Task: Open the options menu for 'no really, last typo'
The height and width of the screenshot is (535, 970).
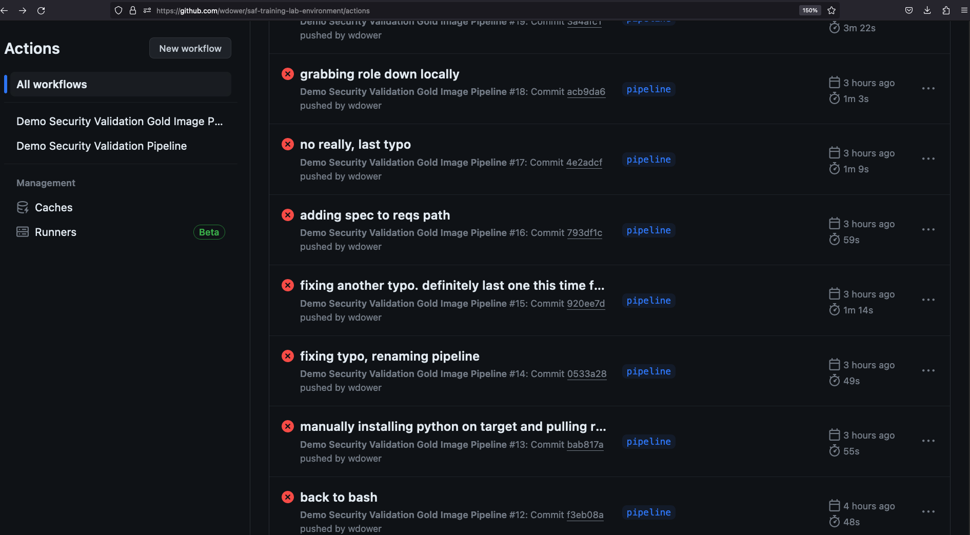Action: [928, 159]
